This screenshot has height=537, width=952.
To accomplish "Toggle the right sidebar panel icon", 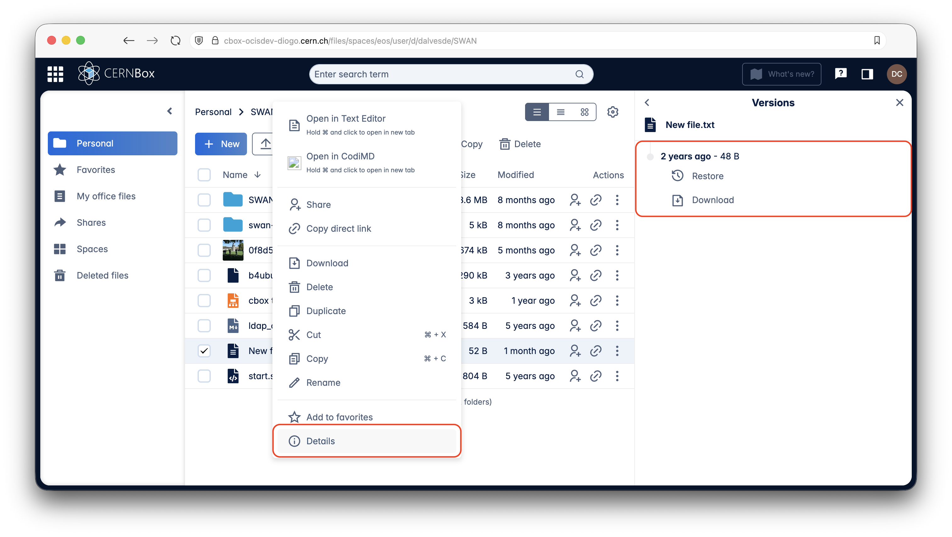I will pos(867,74).
